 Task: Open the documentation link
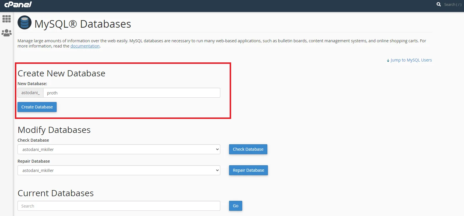[x=85, y=46]
